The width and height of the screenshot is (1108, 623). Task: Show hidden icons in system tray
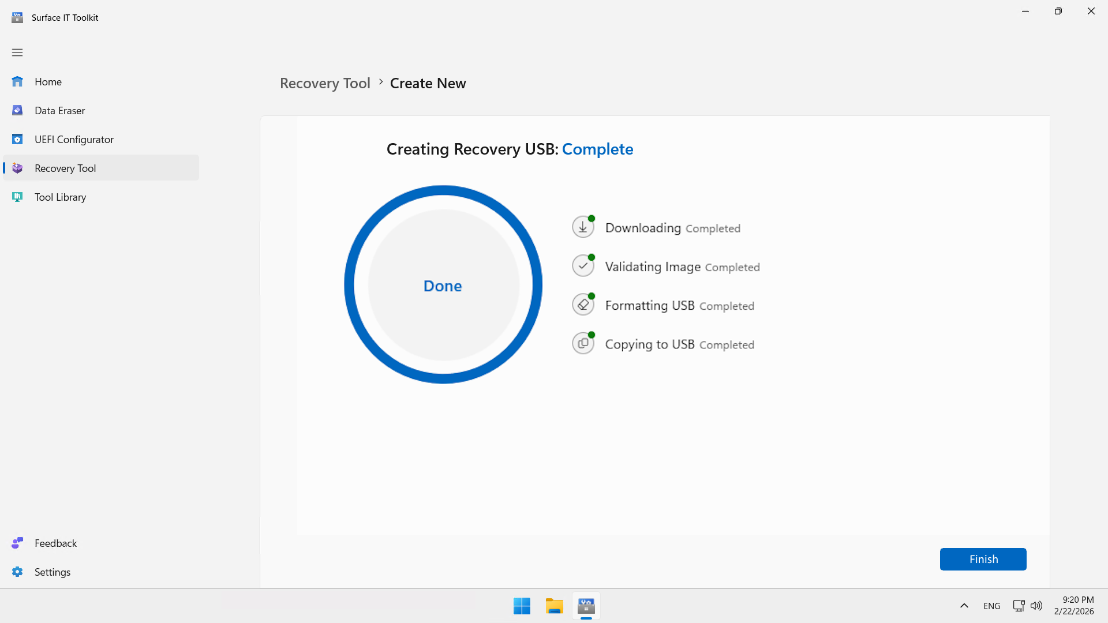coord(964,606)
